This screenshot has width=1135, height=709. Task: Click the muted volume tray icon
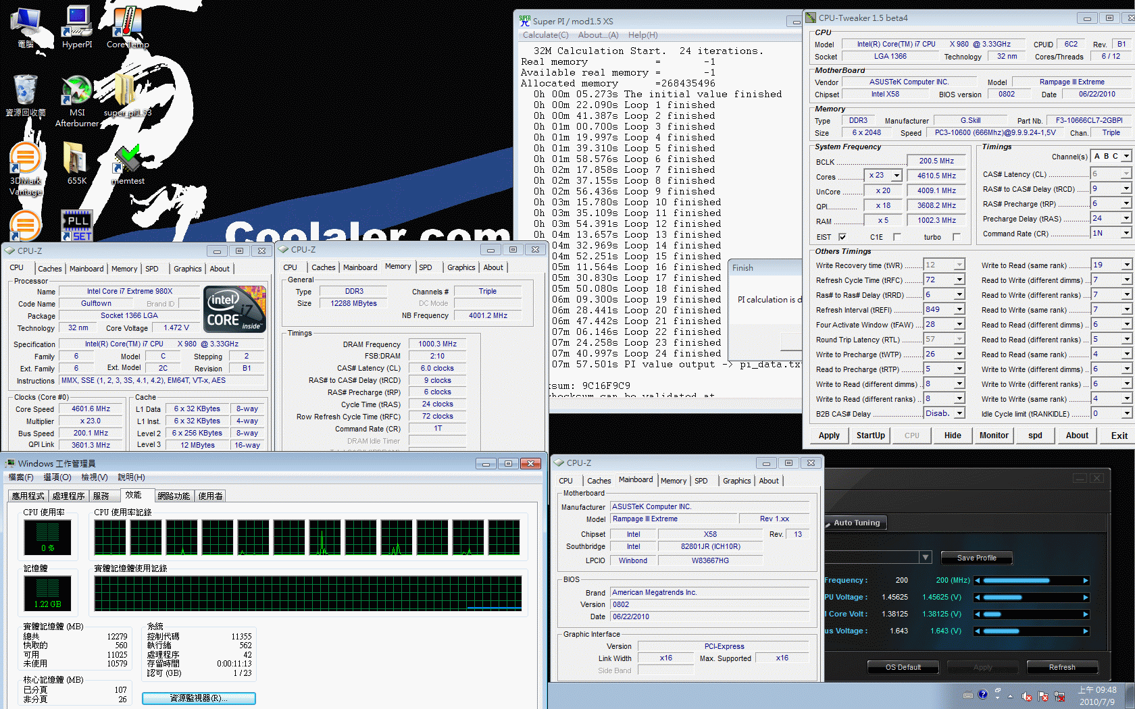(1027, 695)
